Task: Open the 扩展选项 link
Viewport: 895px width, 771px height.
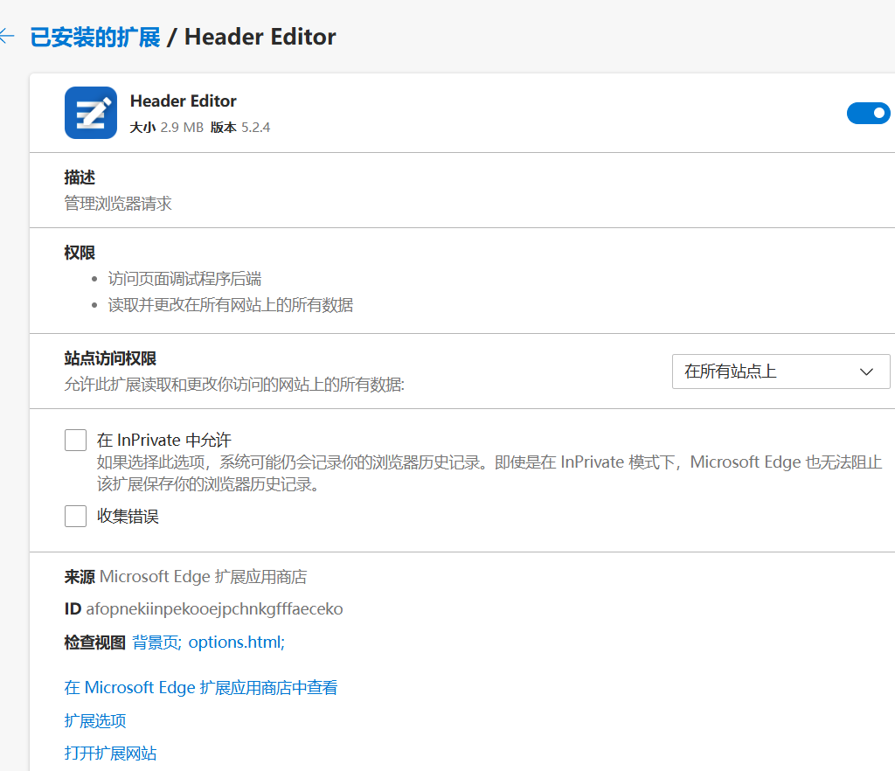Action: tap(95, 720)
